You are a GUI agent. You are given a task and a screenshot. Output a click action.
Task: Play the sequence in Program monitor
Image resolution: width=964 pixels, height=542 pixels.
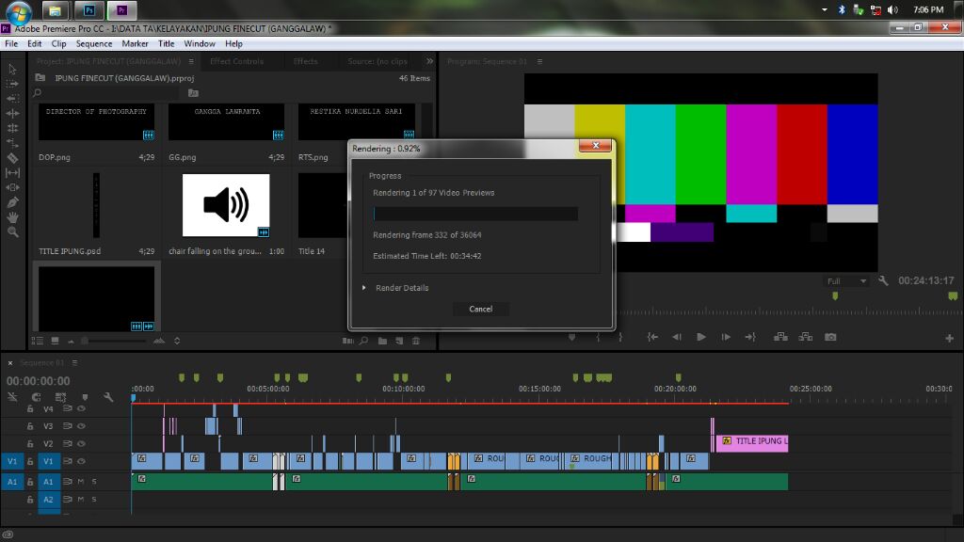[700, 337]
